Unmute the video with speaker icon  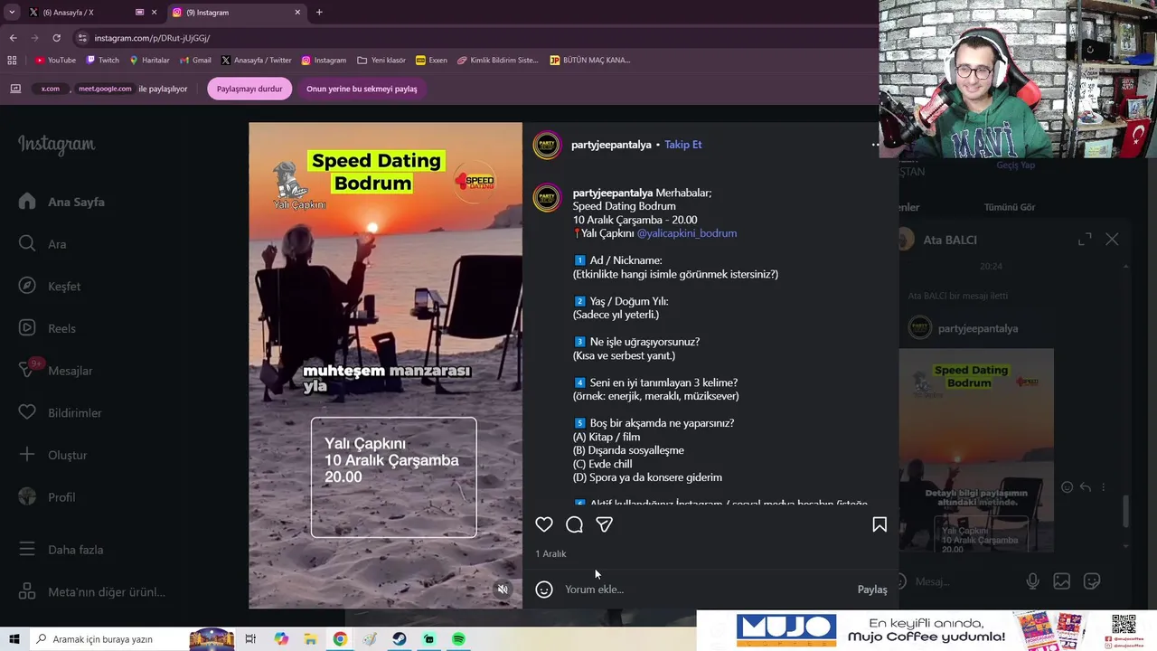[503, 590]
